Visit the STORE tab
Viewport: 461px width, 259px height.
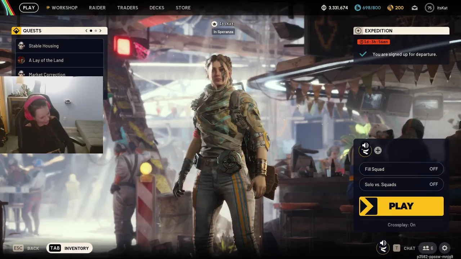(x=183, y=8)
